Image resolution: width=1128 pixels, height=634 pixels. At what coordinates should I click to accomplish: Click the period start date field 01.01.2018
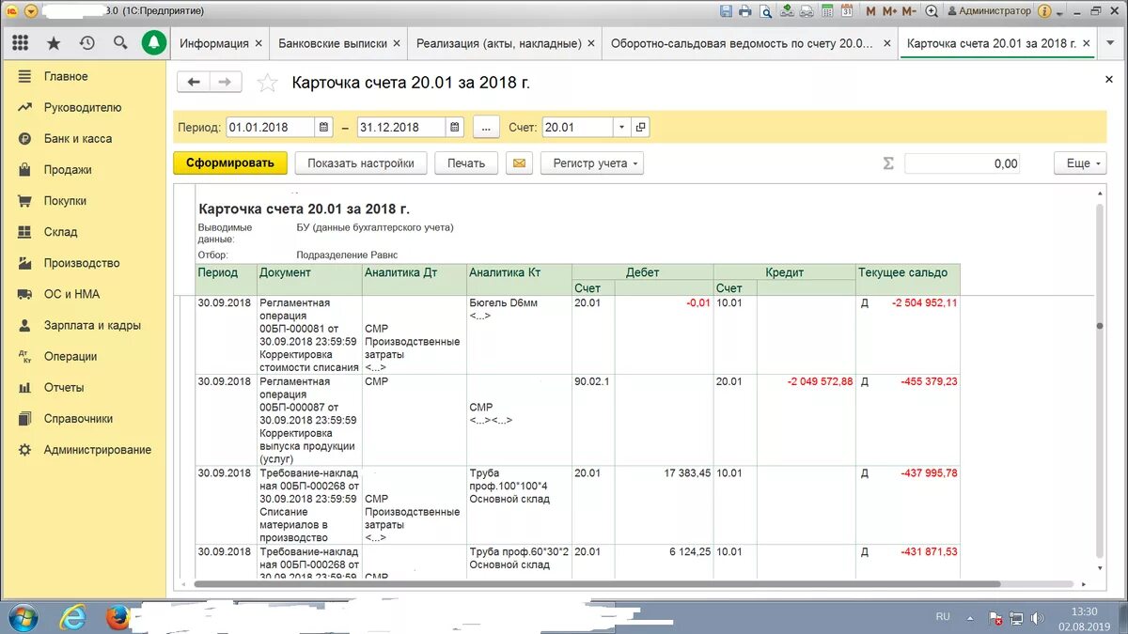click(271, 128)
